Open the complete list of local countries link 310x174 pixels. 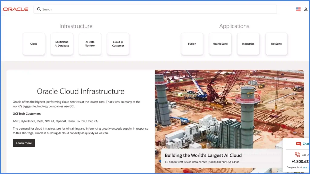[306, 167]
